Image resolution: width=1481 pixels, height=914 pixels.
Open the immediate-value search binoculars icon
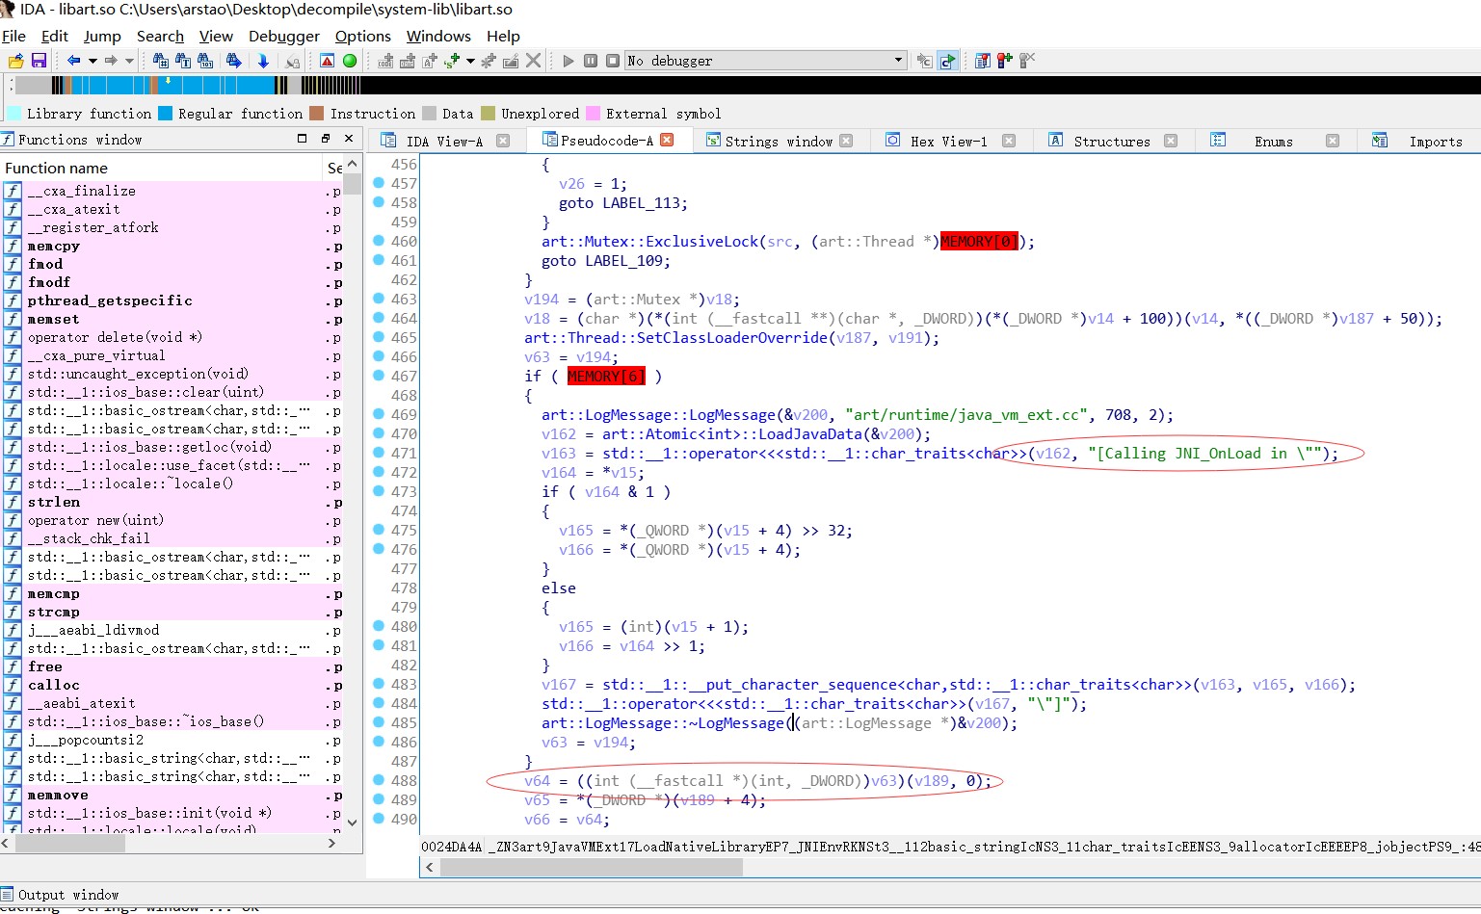tap(160, 61)
